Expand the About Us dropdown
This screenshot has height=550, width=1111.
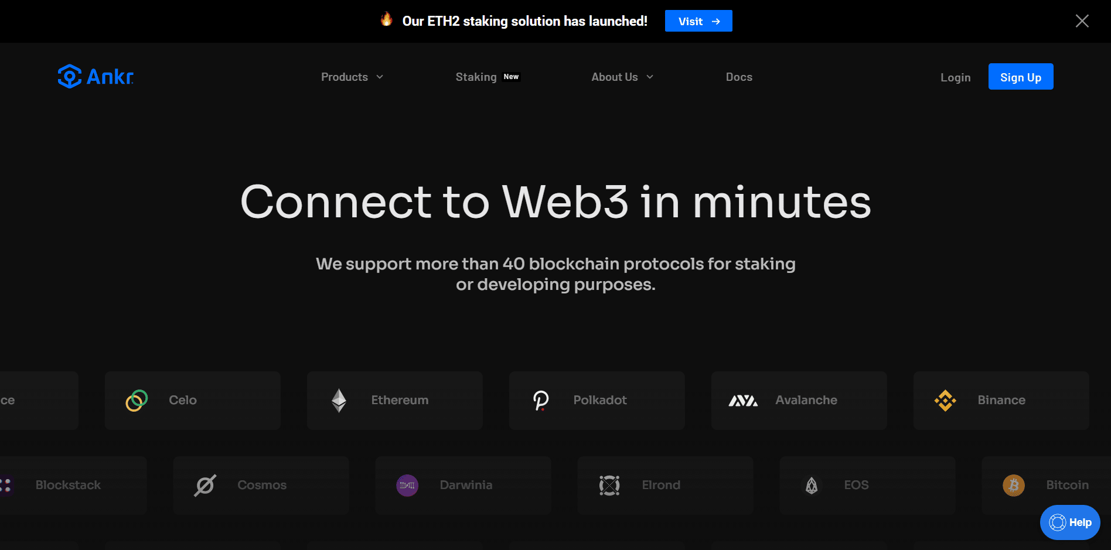(622, 77)
